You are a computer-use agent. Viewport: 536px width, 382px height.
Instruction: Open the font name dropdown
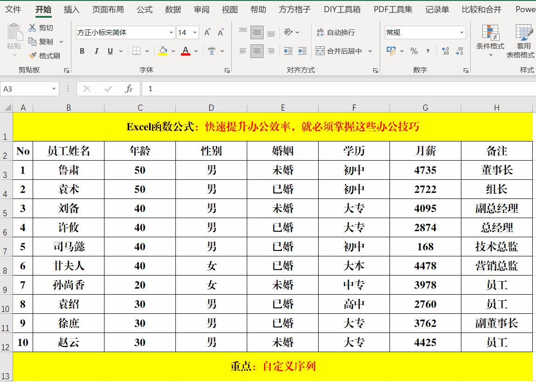pyautogui.click(x=171, y=32)
